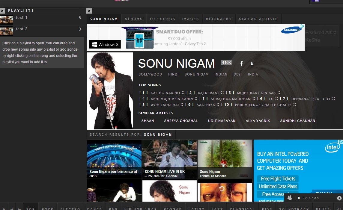Open the test 2 playlist thumbnail

tap(6, 31)
